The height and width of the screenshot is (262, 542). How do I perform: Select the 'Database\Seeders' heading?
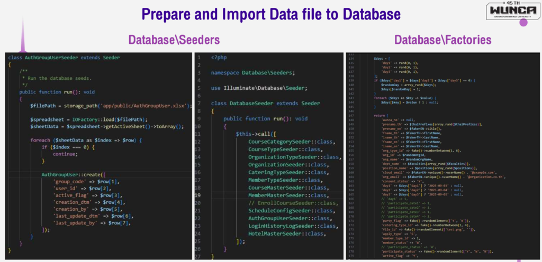coord(174,40)
